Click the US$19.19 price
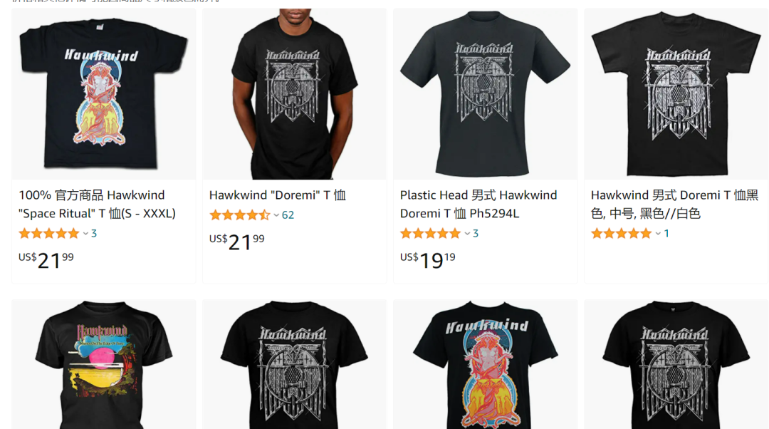 pyautogui.click(x=428, y=259)
